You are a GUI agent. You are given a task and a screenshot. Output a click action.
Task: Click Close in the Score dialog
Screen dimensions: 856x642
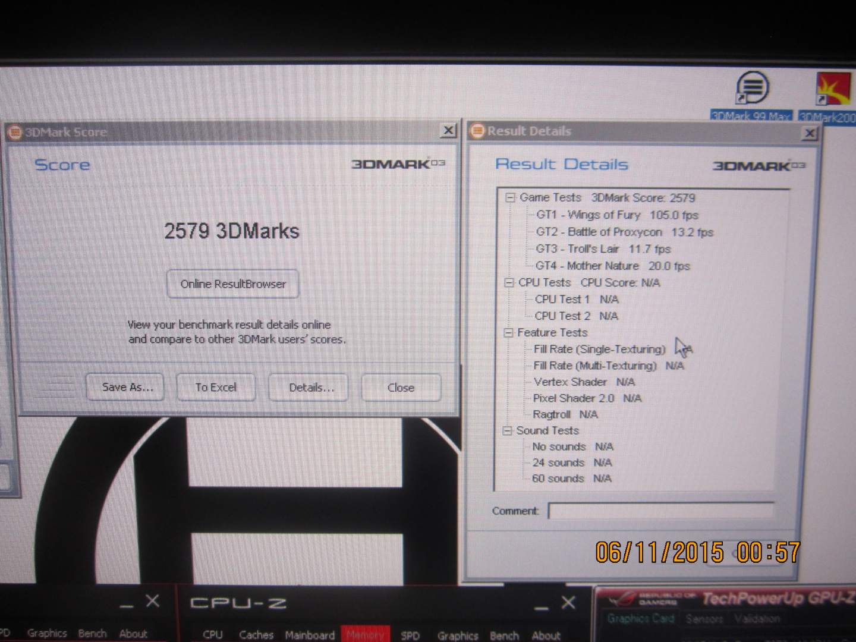[401, 388]
